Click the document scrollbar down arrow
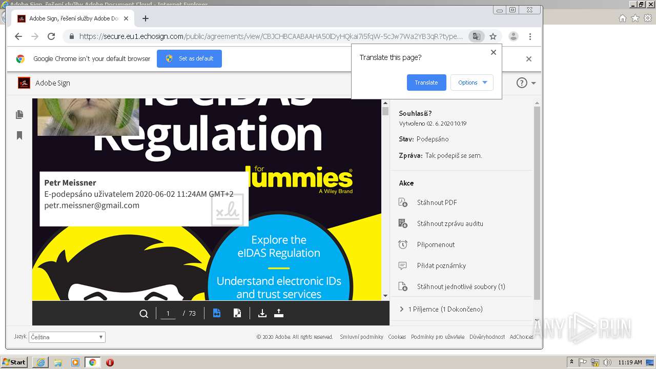Viewport: 656px width, 369px height. coord(385,296)
